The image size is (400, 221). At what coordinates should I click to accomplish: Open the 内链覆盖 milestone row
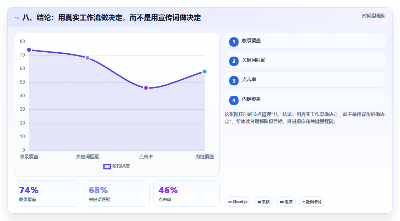(x=305, y=99)
